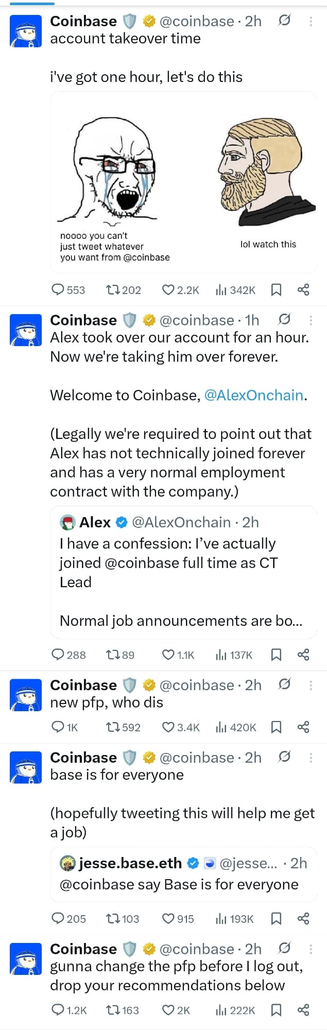Open the jesse.base.eth quoted tweet
The width and height of the screenshot is (327, 1030).
(183, 874)
